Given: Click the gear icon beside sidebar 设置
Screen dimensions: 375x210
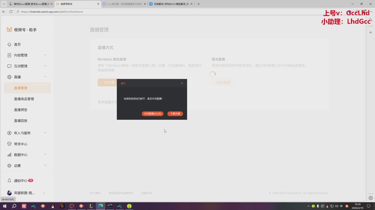Looking at the screenshot, I should [x=9, y=166].
